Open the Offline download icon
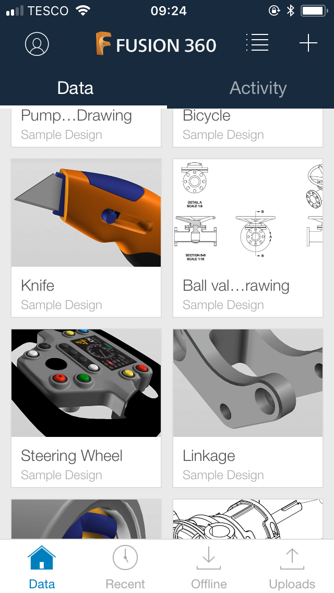This screenshot has height=593, width=334. point(209,558)
